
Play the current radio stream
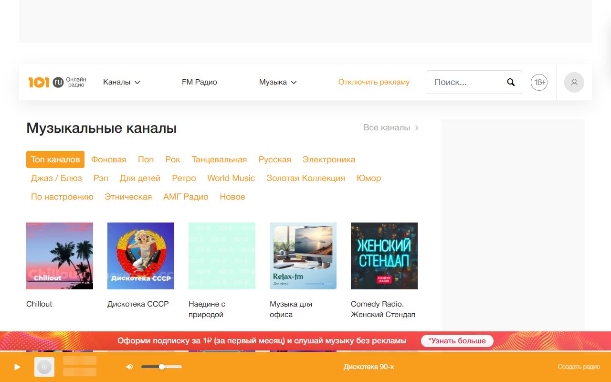[17, 367]
